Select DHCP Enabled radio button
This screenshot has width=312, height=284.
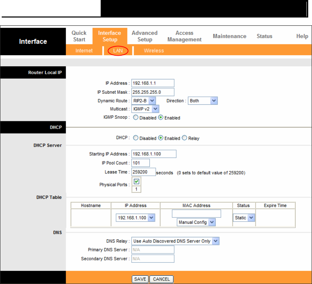tap(160, 138)
